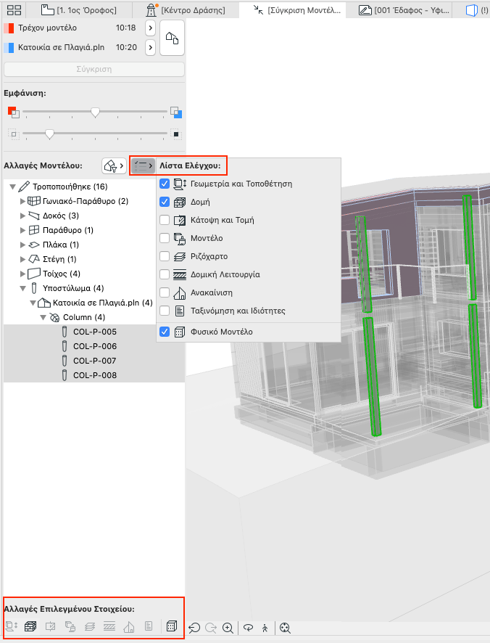The image size is (490, 643).
Task: Click Floor Plan and Section icon in bottom bar
Action: [x=51, y=626]
